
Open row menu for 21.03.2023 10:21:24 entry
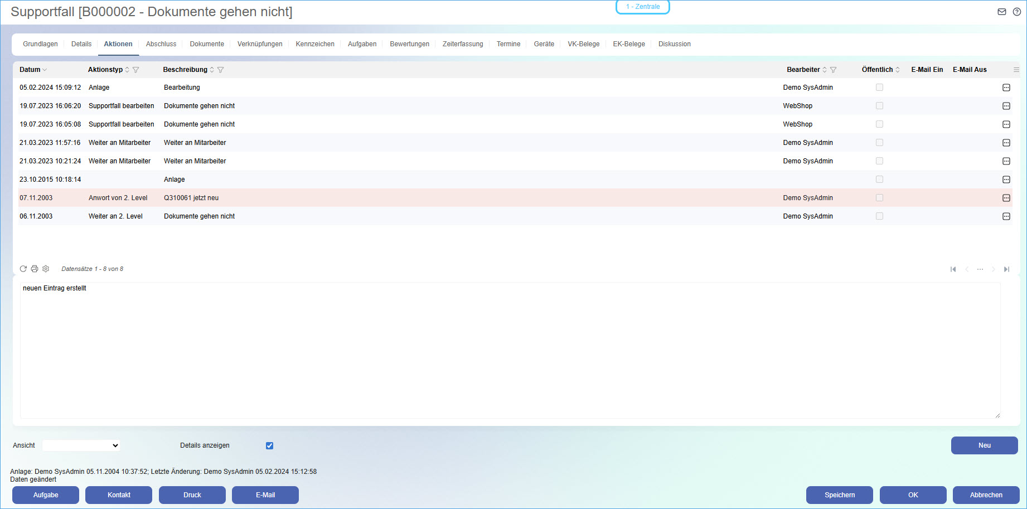point(1006,161)
